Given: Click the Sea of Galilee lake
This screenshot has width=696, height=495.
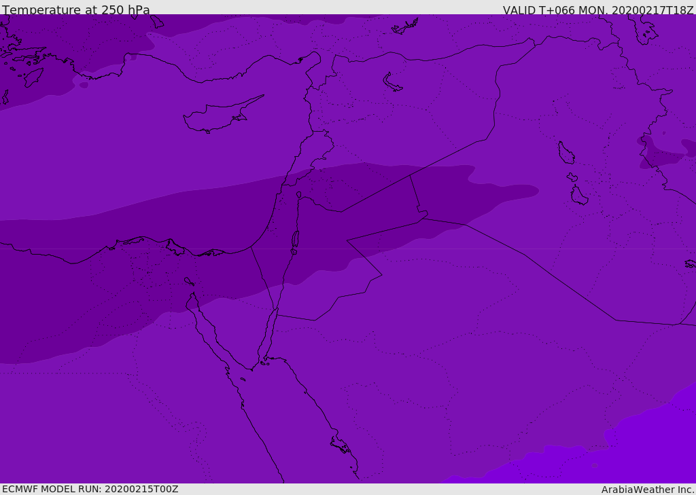Looking at the screenshot, I should [x=299, y=195].
